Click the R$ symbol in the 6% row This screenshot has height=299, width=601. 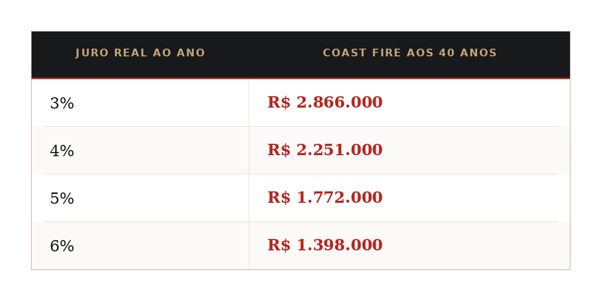279,245
